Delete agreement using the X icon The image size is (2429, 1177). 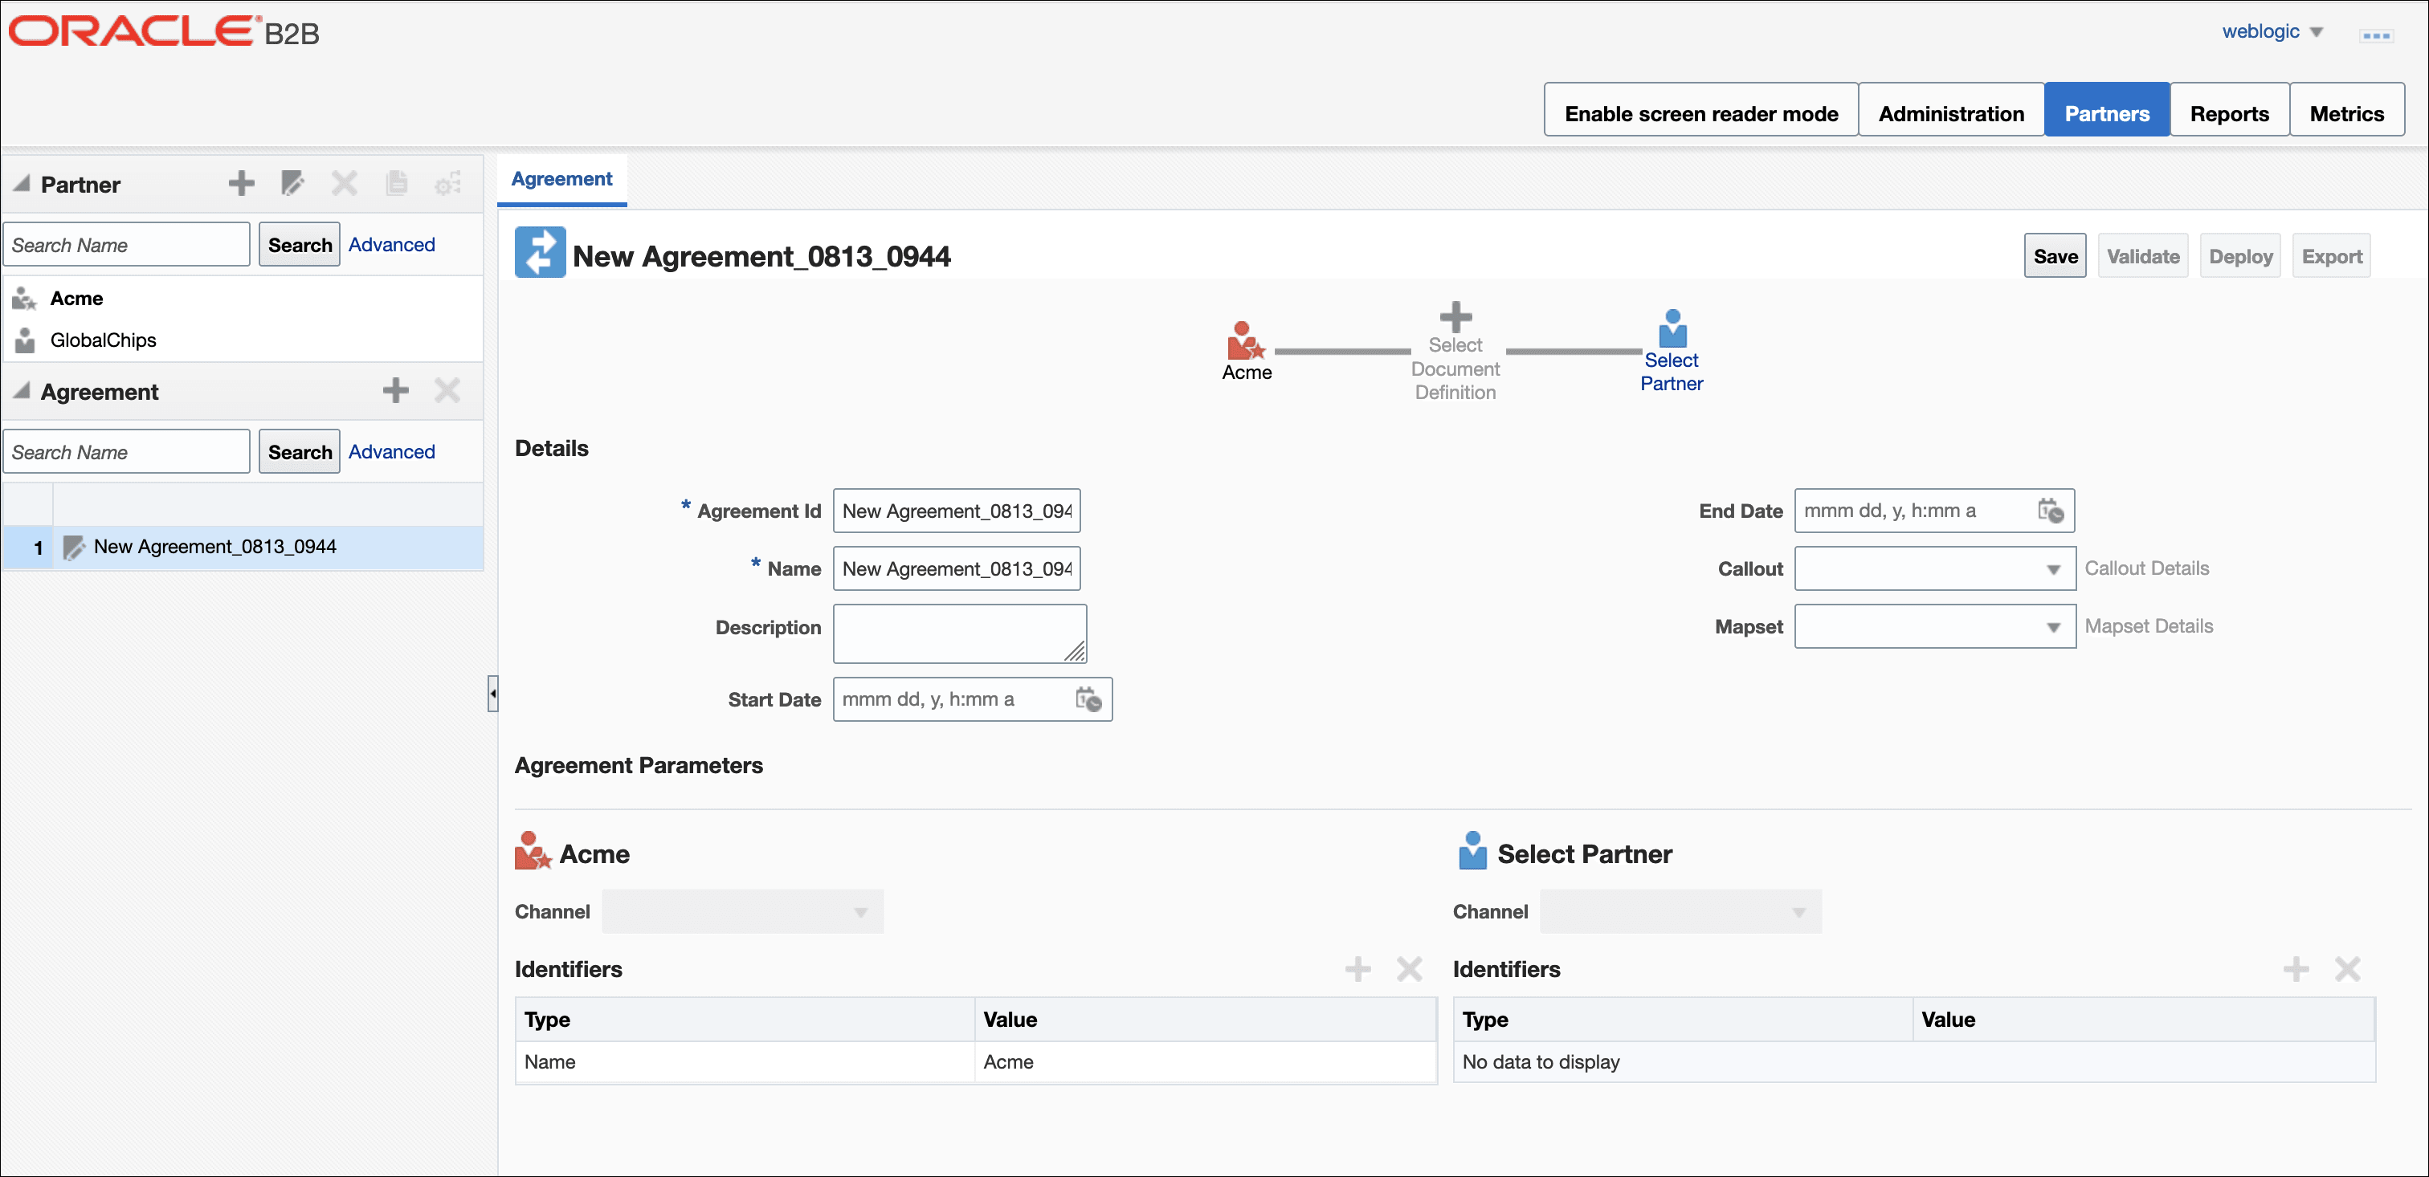click(447, 390)
